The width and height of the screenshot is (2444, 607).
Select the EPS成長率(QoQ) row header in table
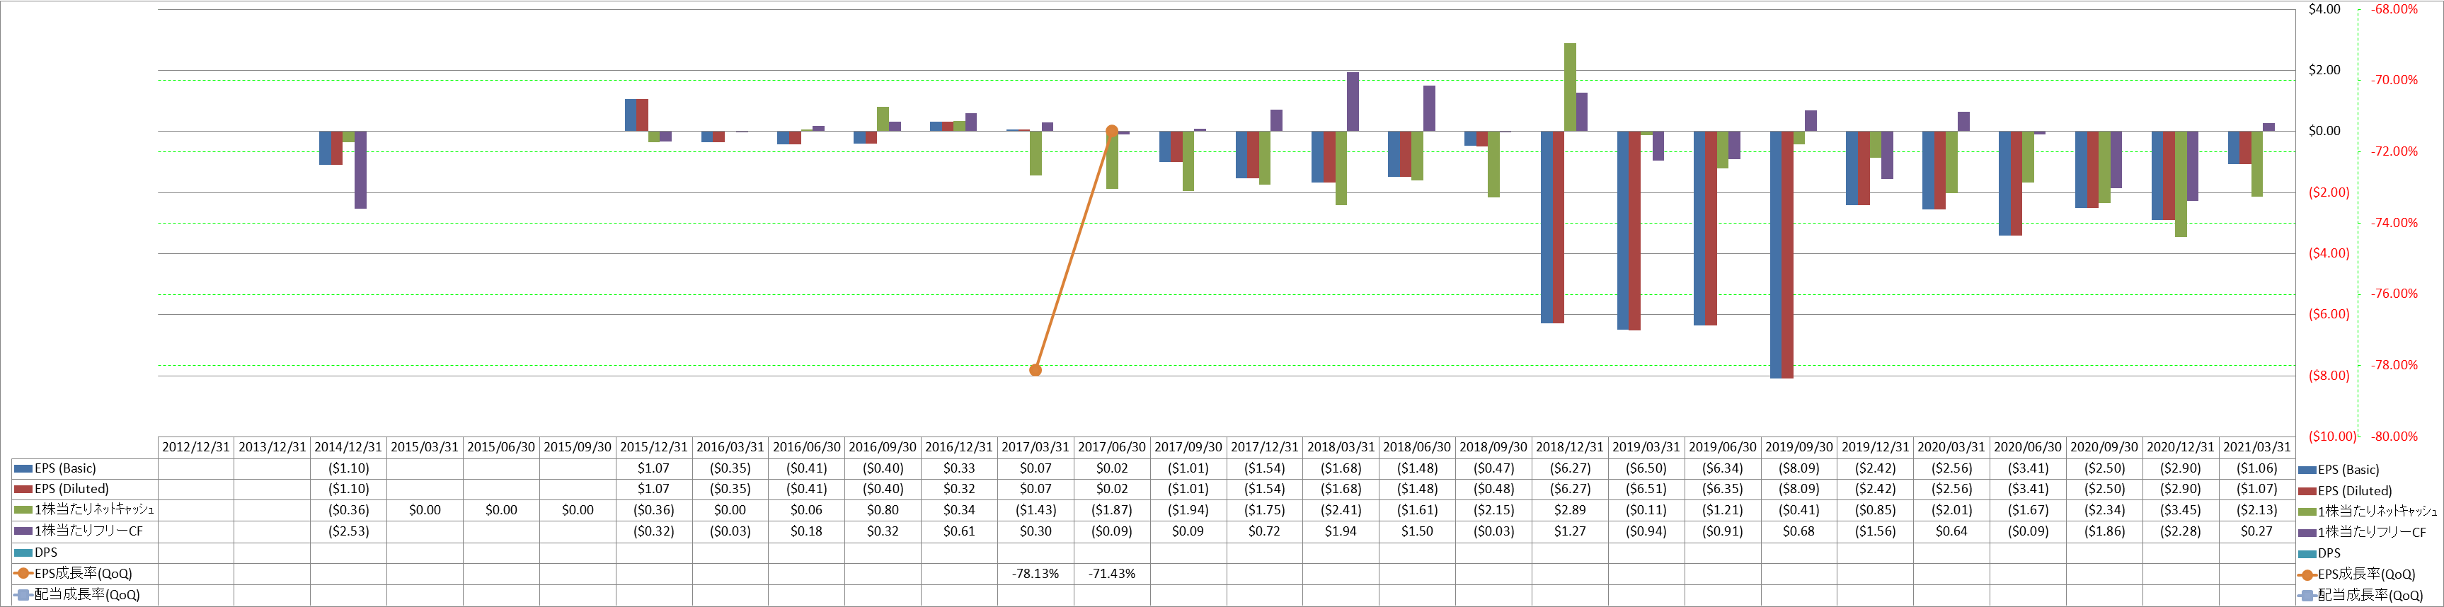pyautogui.click(x=84, y=574)
